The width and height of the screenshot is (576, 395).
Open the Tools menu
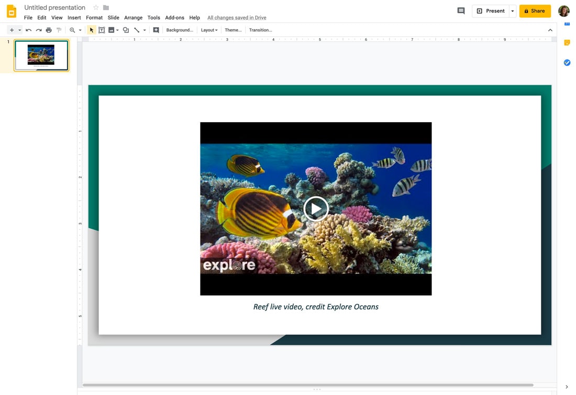click(x=153, y=18)
